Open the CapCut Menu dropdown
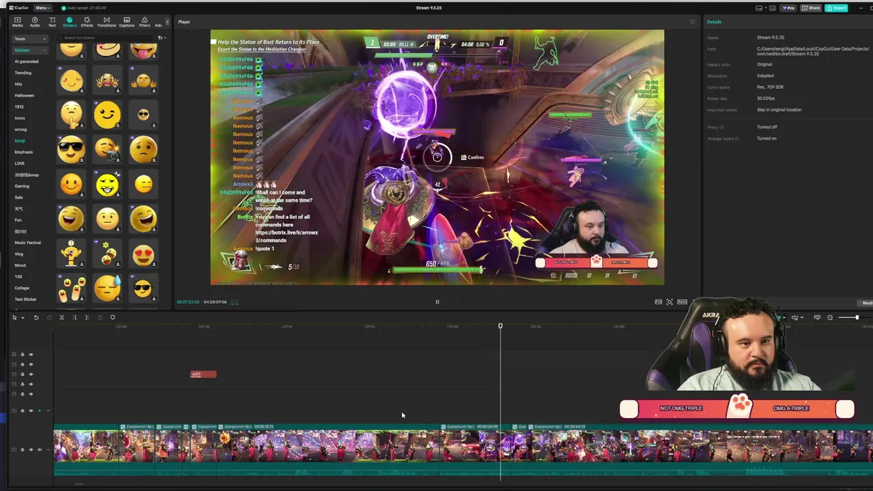This screenshot has height=491, width=873. (x=42, y=8)
